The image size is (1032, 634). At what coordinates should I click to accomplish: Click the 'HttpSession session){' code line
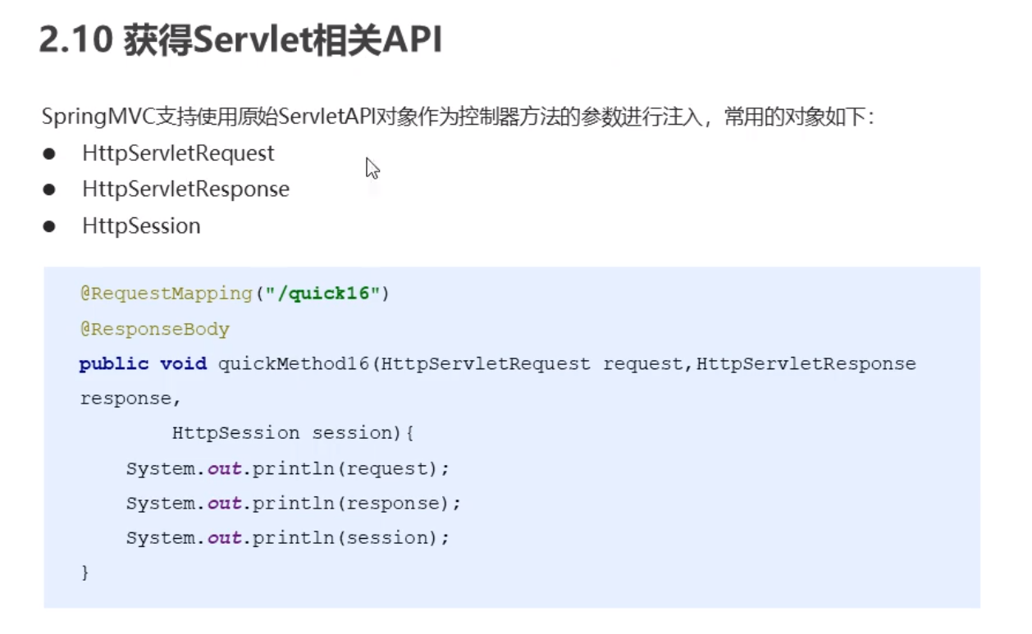point(293,433)
